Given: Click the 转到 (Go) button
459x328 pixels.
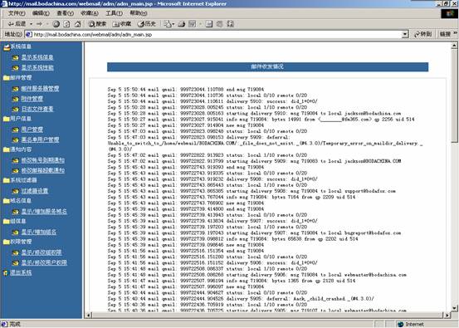Looking at the screenshot, I should pyautogui.click(x=422, y=34).
